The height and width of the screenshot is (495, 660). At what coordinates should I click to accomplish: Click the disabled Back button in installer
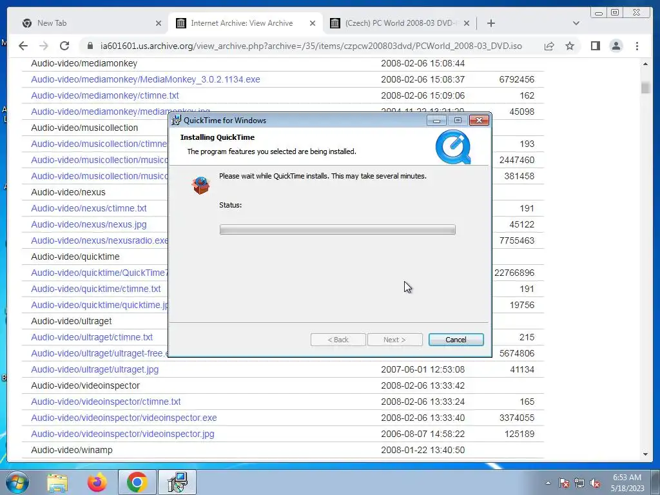click(x=338, y=340)
